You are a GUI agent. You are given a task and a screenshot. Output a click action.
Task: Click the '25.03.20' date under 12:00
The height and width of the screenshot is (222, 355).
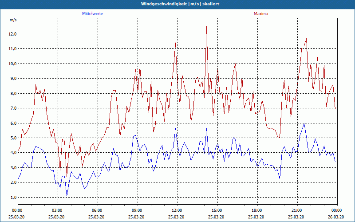click(176, 217)
